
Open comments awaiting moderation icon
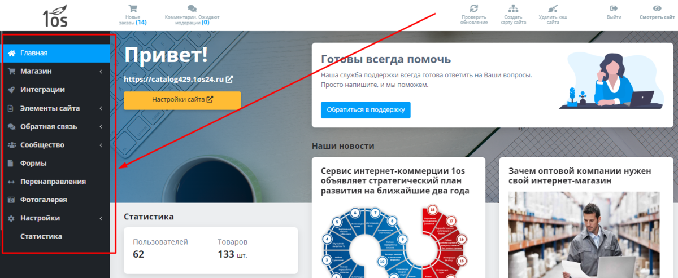point(192,8)
